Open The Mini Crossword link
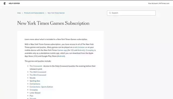This screenshot has width=173, height=99. (38, 75)
